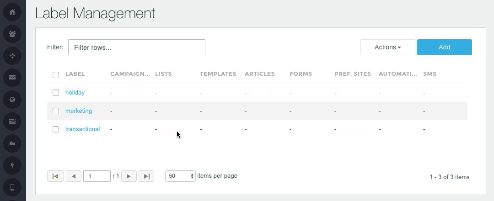Sort by the Label column header
The image size is (494, 201).
pos(75,74)
